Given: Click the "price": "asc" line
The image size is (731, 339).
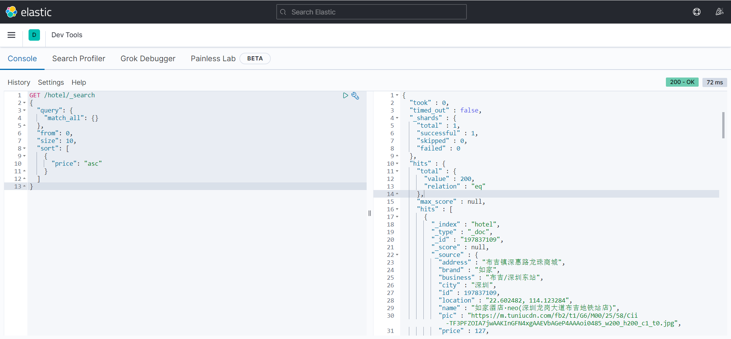Looking at the screenshot, I should pos(77,163).
